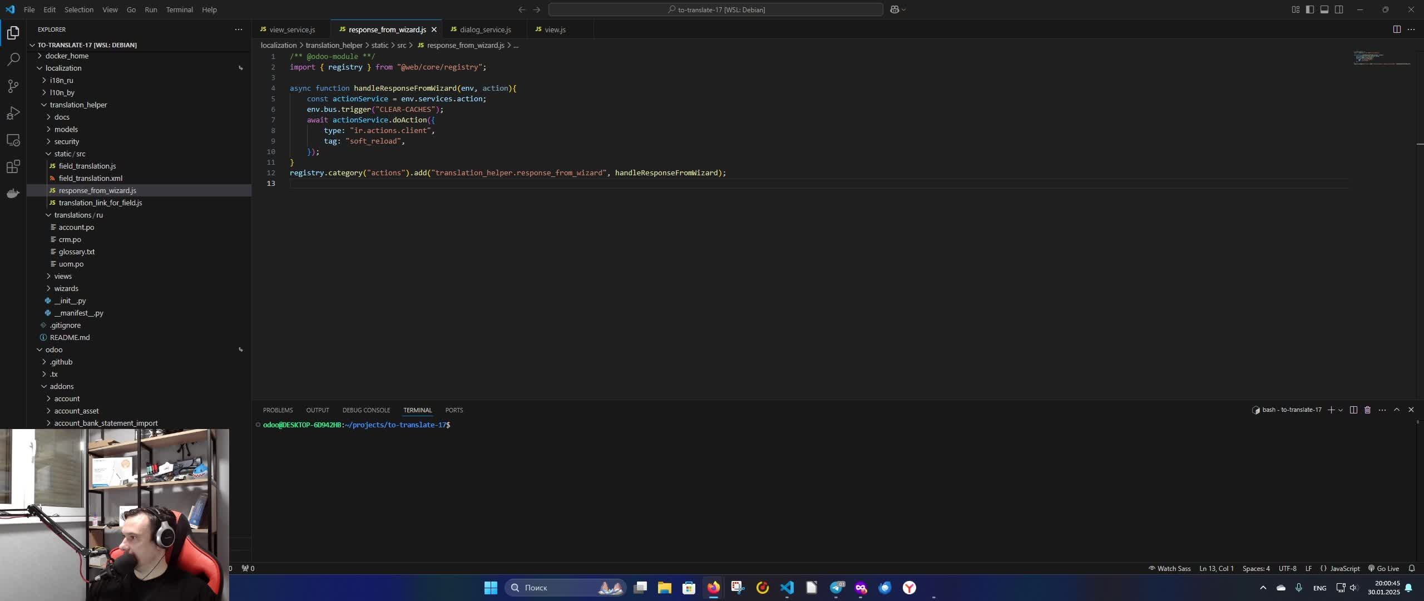Toggle the bottom panel layout button

(x=1324, y=9)
